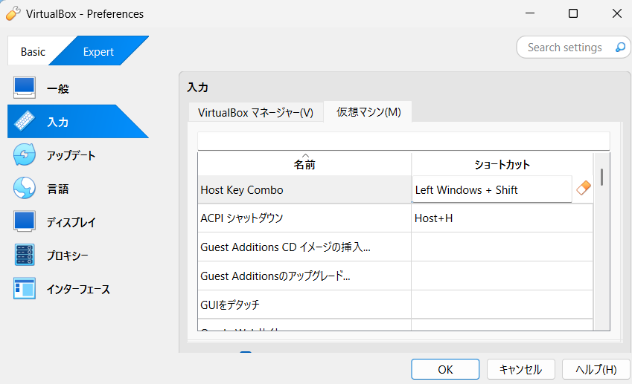Screen dimensions: 632x384
Task: Select the 一般 category label
Action: point(58,88)
